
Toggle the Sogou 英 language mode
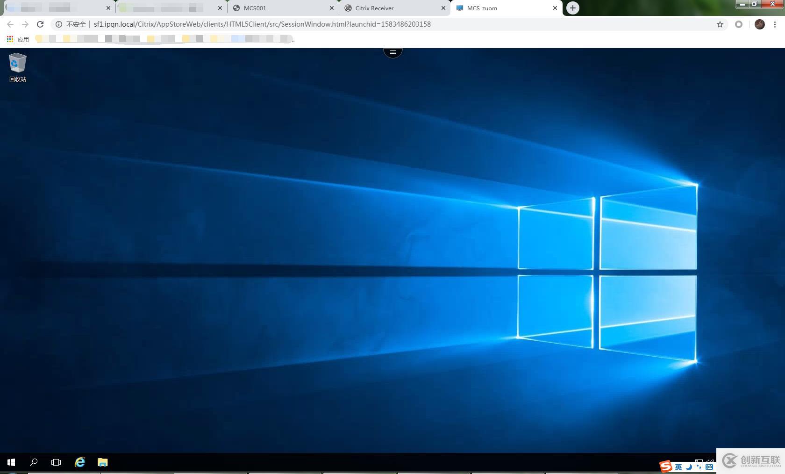click(x=678, y=467)
